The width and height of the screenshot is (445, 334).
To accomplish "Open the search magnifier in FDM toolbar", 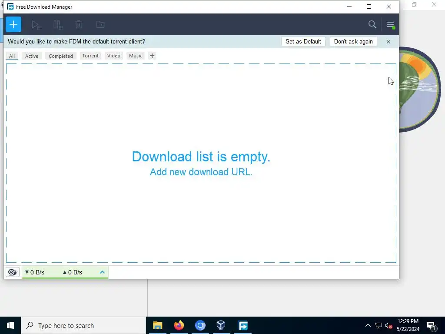I will point(372,24).
